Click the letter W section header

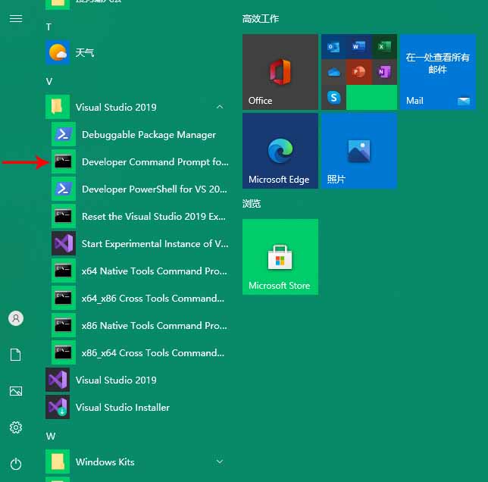[51, 437]
